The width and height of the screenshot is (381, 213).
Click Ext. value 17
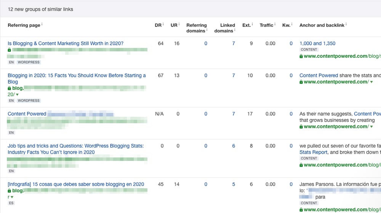click(250, 114)
